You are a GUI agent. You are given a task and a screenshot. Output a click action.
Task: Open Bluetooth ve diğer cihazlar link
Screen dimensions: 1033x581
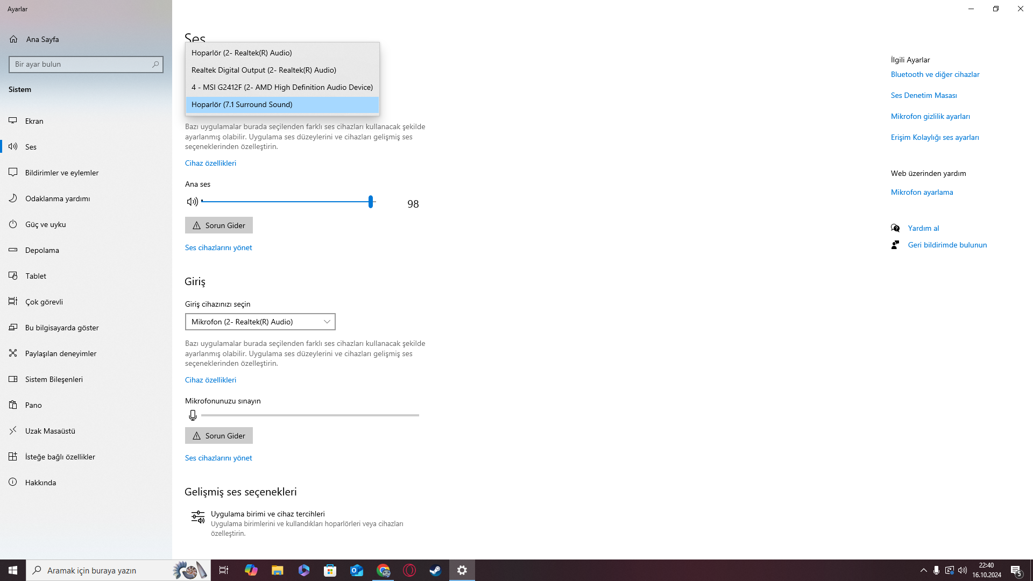coord(935,74)
